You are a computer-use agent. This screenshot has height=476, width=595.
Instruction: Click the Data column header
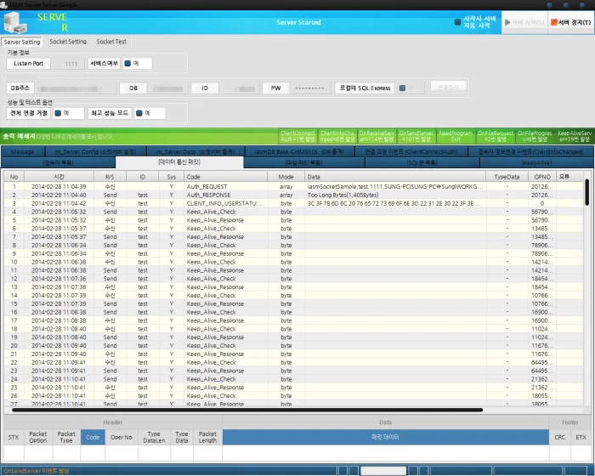pyautogui.click(x=395, y=177)
